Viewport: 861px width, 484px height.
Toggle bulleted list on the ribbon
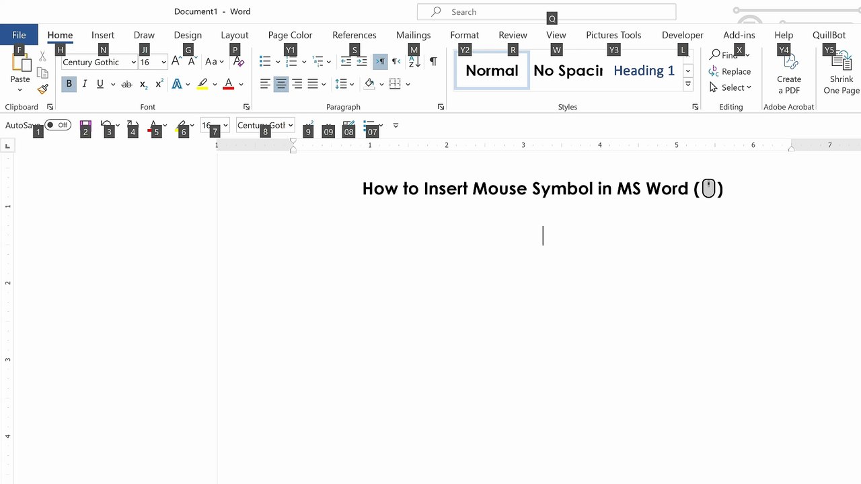(265, 61)
